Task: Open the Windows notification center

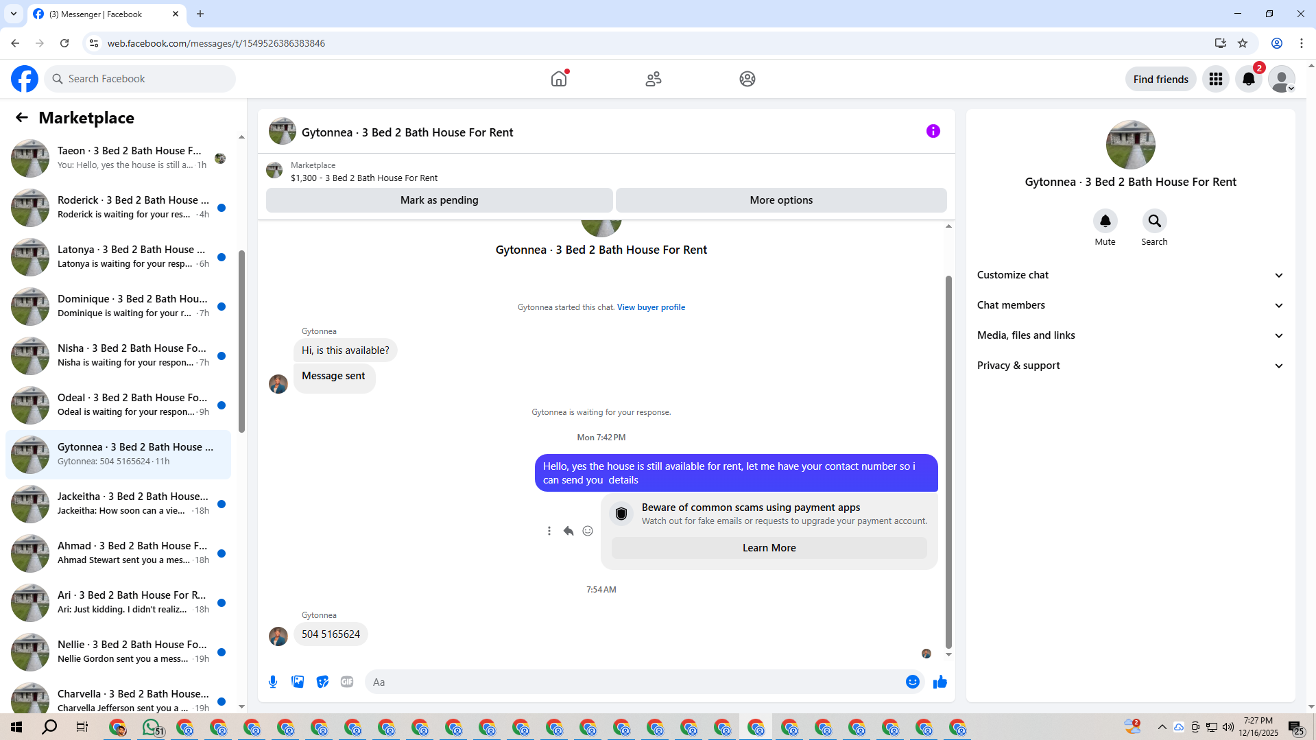Action: click(1295, 727)
